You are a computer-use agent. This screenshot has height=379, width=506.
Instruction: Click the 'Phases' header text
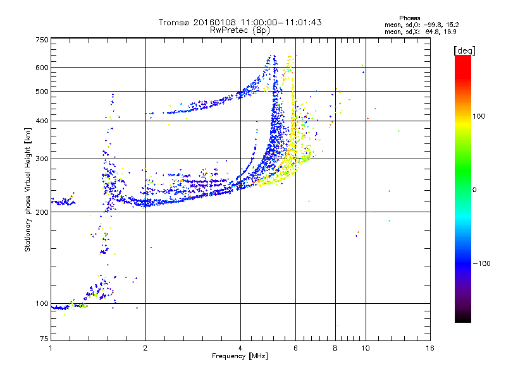tap(409, 18)
